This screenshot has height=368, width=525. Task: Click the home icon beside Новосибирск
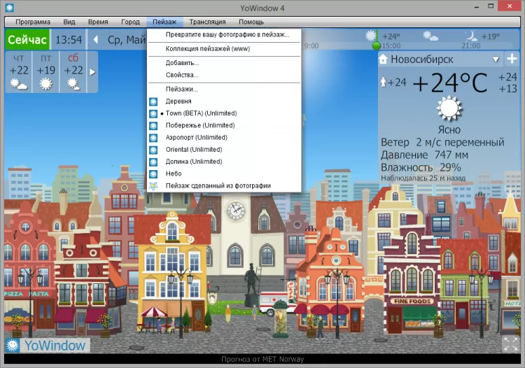tap(383, 59)
